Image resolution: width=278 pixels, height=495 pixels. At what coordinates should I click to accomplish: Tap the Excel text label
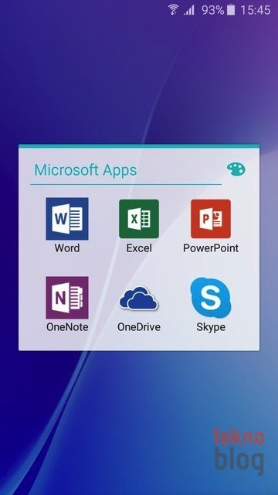(x=139, y=248)
